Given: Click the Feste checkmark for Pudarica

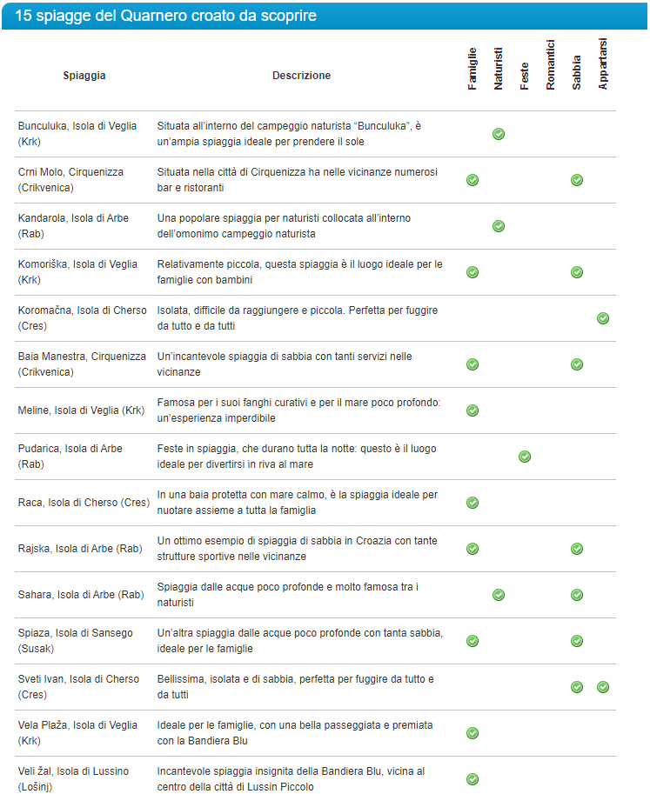Looking at the screenshot, I should [x=525, y=457].
